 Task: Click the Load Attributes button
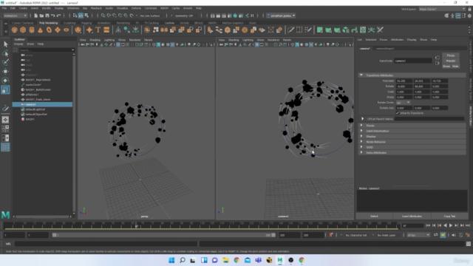point(412,216)
